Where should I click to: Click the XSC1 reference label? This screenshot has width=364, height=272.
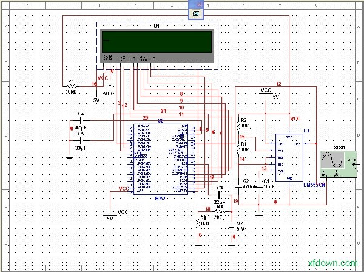tap(340, 148)
